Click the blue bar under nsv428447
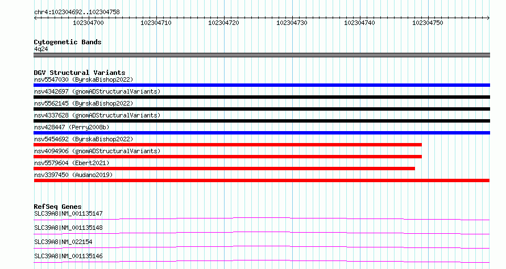 pyautogui.click(x=262, y=133)
